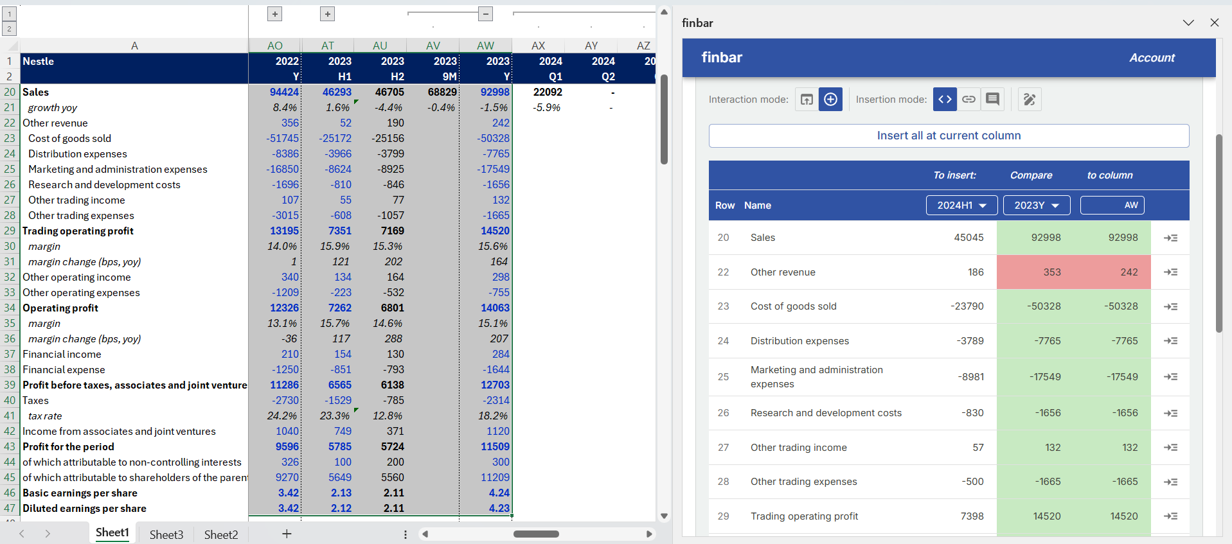Expand column group with plus above AO
The height and width of the screenshot is (544, 1232).
click(275, 13)
